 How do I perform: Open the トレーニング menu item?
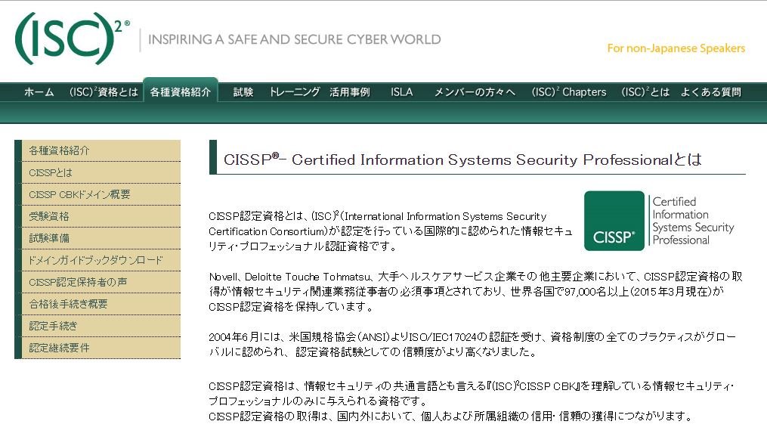coord(295,92)
